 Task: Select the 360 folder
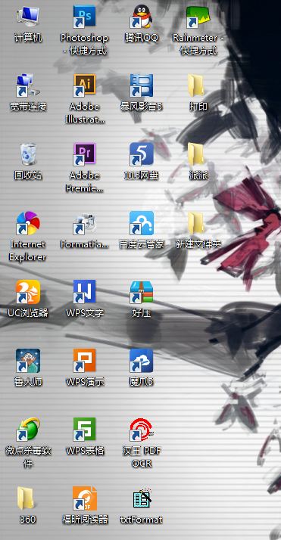pyautogui.click(x=26, y=498)
